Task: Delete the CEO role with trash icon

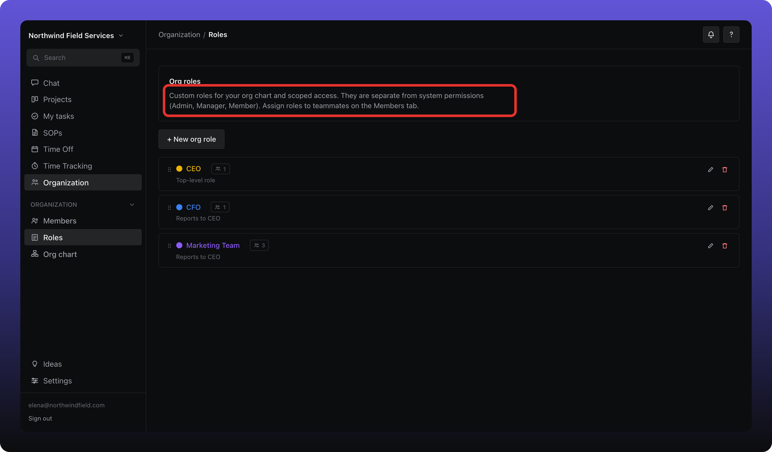Action: point(725,169)
